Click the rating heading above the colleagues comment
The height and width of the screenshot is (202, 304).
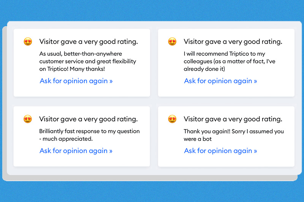click(x=233, y=42)
